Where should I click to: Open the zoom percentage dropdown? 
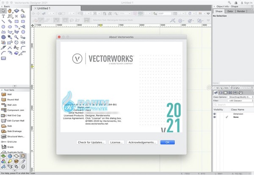point(125,13)
